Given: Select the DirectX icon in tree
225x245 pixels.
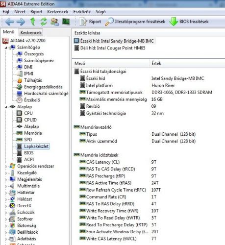Looking at the screenshot, I should 12,206.
